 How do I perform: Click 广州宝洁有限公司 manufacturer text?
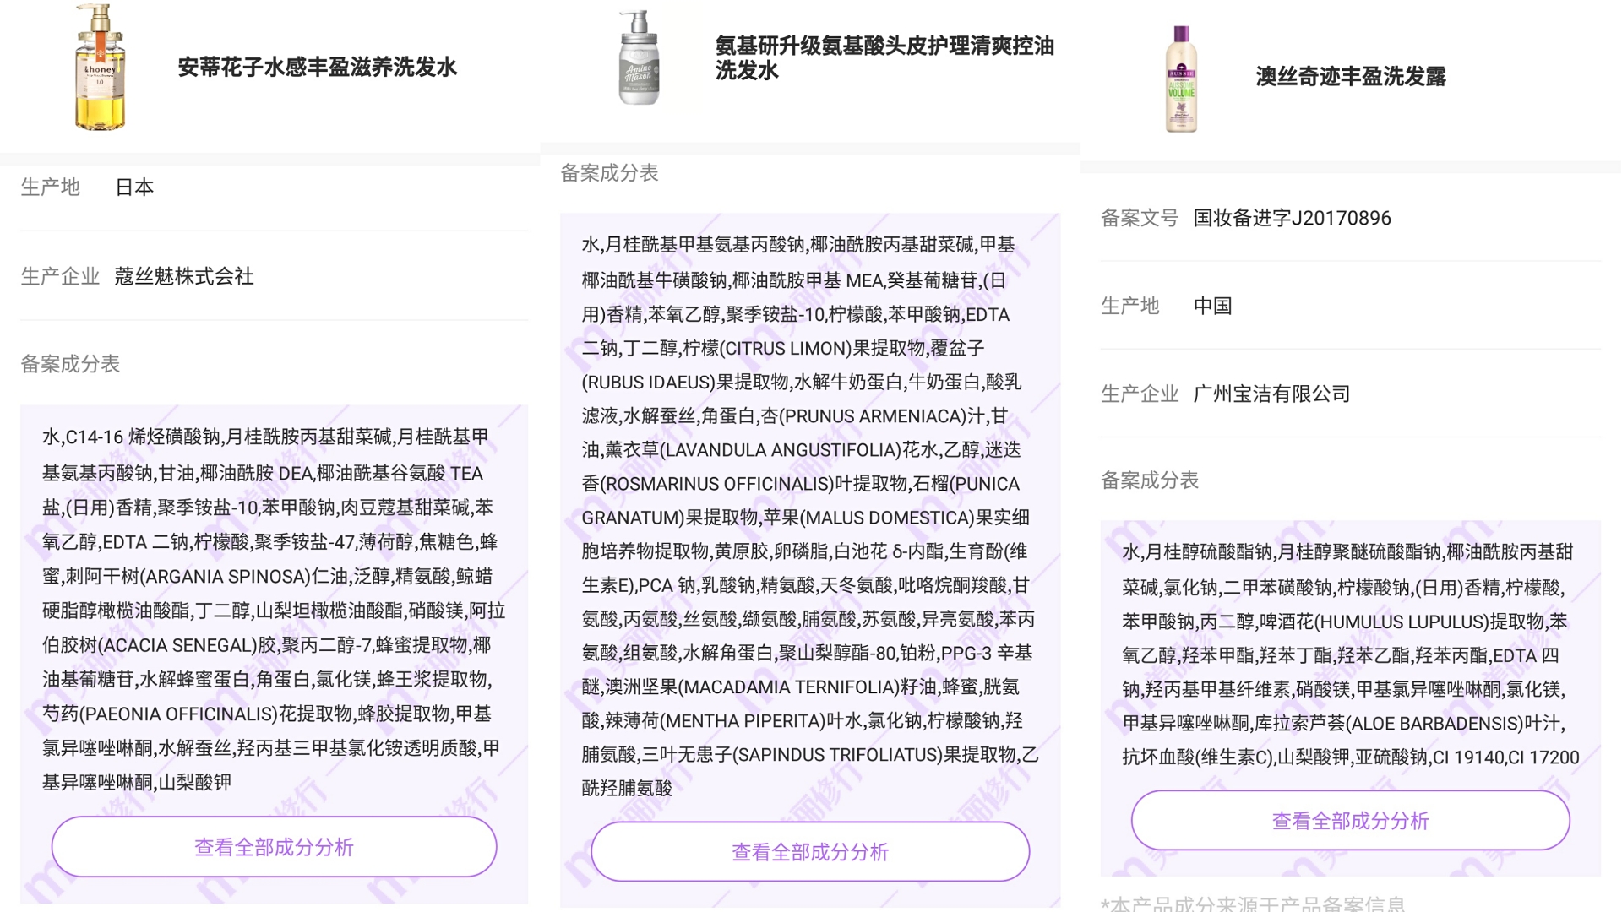pos(1271,394)
